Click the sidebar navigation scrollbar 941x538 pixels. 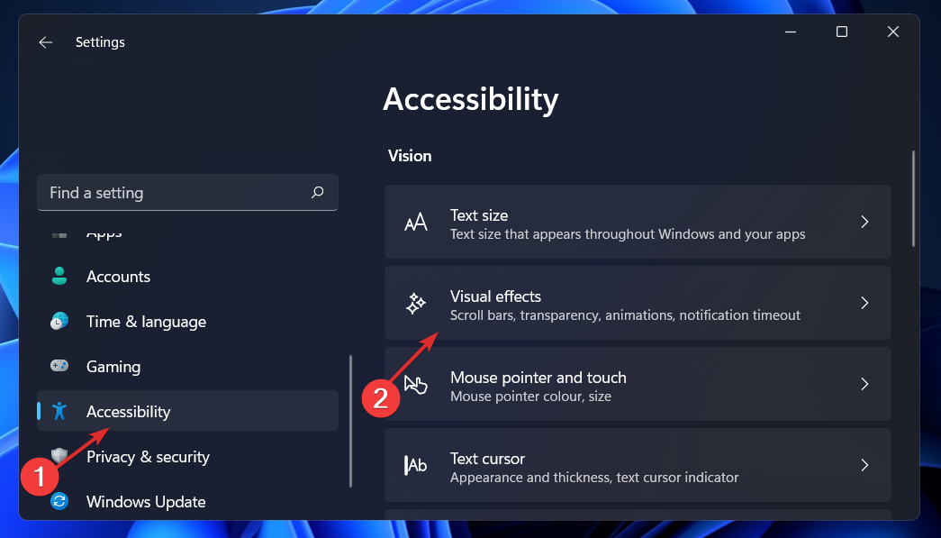coord(350,421)
